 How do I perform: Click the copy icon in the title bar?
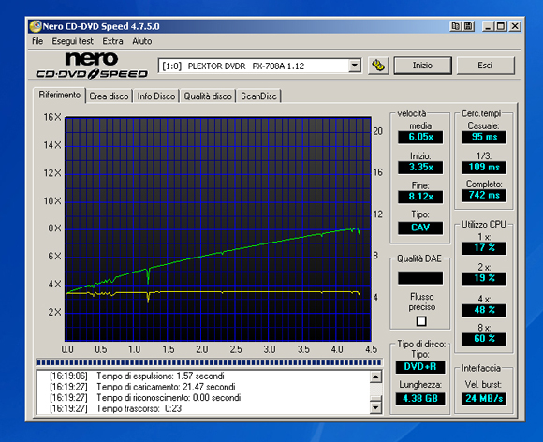(x=456, y=26)
